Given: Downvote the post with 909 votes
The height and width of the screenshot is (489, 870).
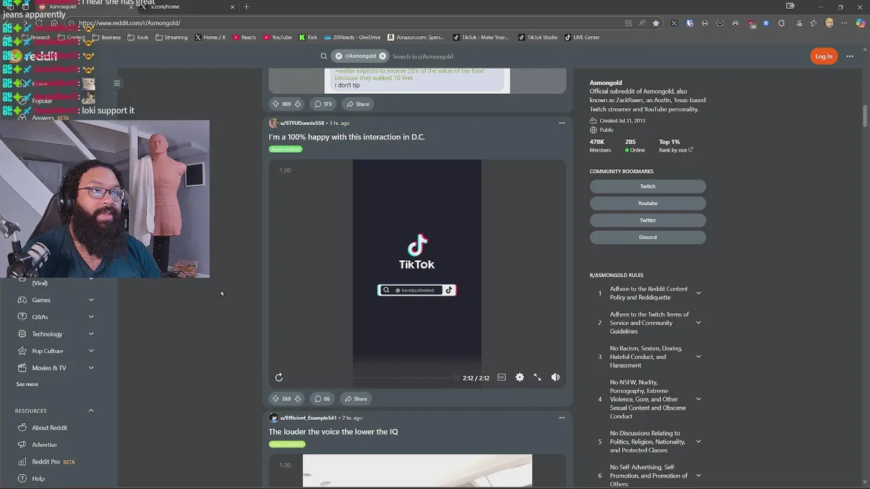Looking at the screenshot, I should pyautogui.click(x=297, y=104).
